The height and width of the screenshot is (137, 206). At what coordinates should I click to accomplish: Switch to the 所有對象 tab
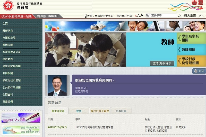point(121,111)
